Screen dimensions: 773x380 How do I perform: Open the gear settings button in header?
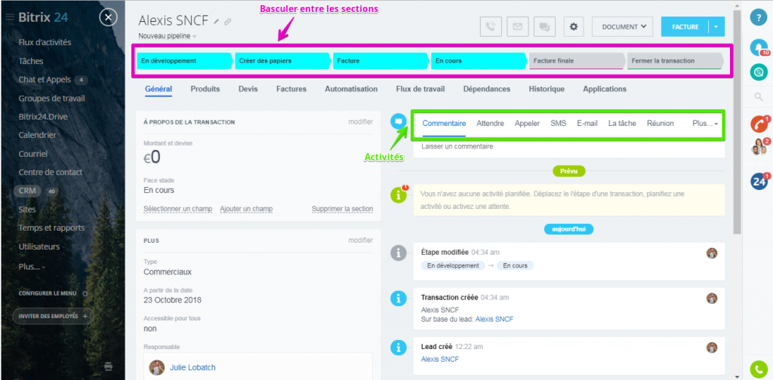(x=574, y=27)
